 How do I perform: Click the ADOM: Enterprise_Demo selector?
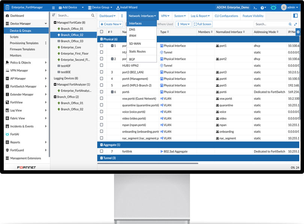click(233, 7)
